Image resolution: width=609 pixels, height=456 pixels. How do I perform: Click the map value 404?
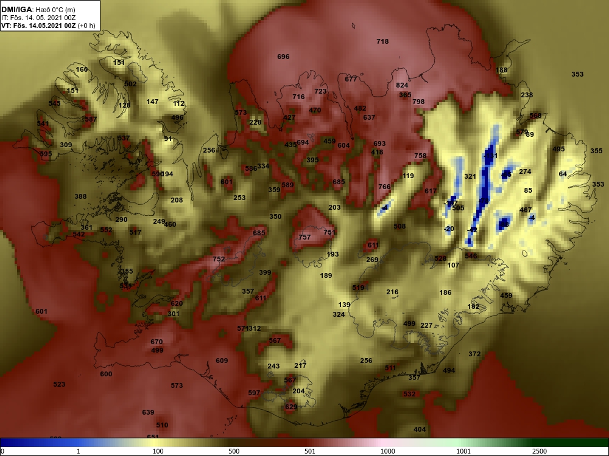[420, 429]
